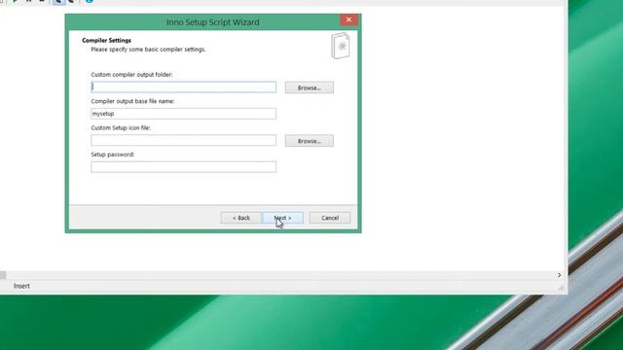Click the editor's horizontal scrollbar right arrow
The image size is (623, 350).
coord(559,275)
